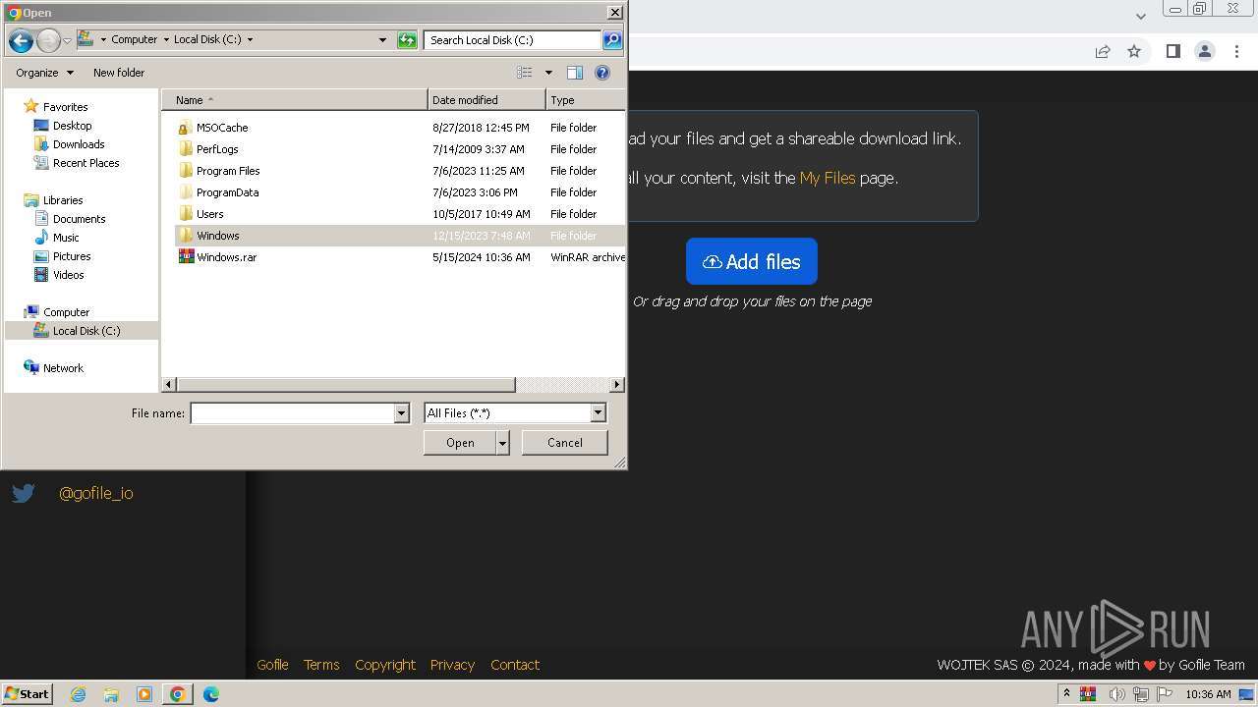This screenshot has height=707, width=1258.
Task: Open the dialog Help icon
Action: point(602,73)
